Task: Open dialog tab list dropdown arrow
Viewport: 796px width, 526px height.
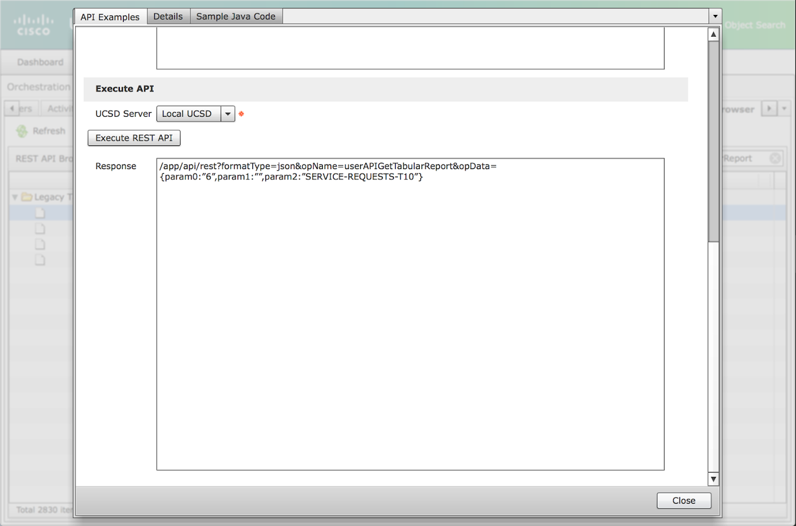Action: pos(715,17)
